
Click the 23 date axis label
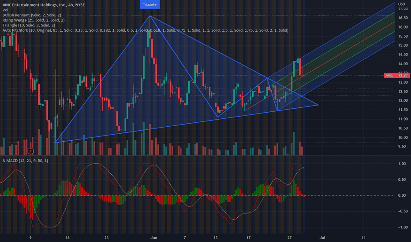106,238
